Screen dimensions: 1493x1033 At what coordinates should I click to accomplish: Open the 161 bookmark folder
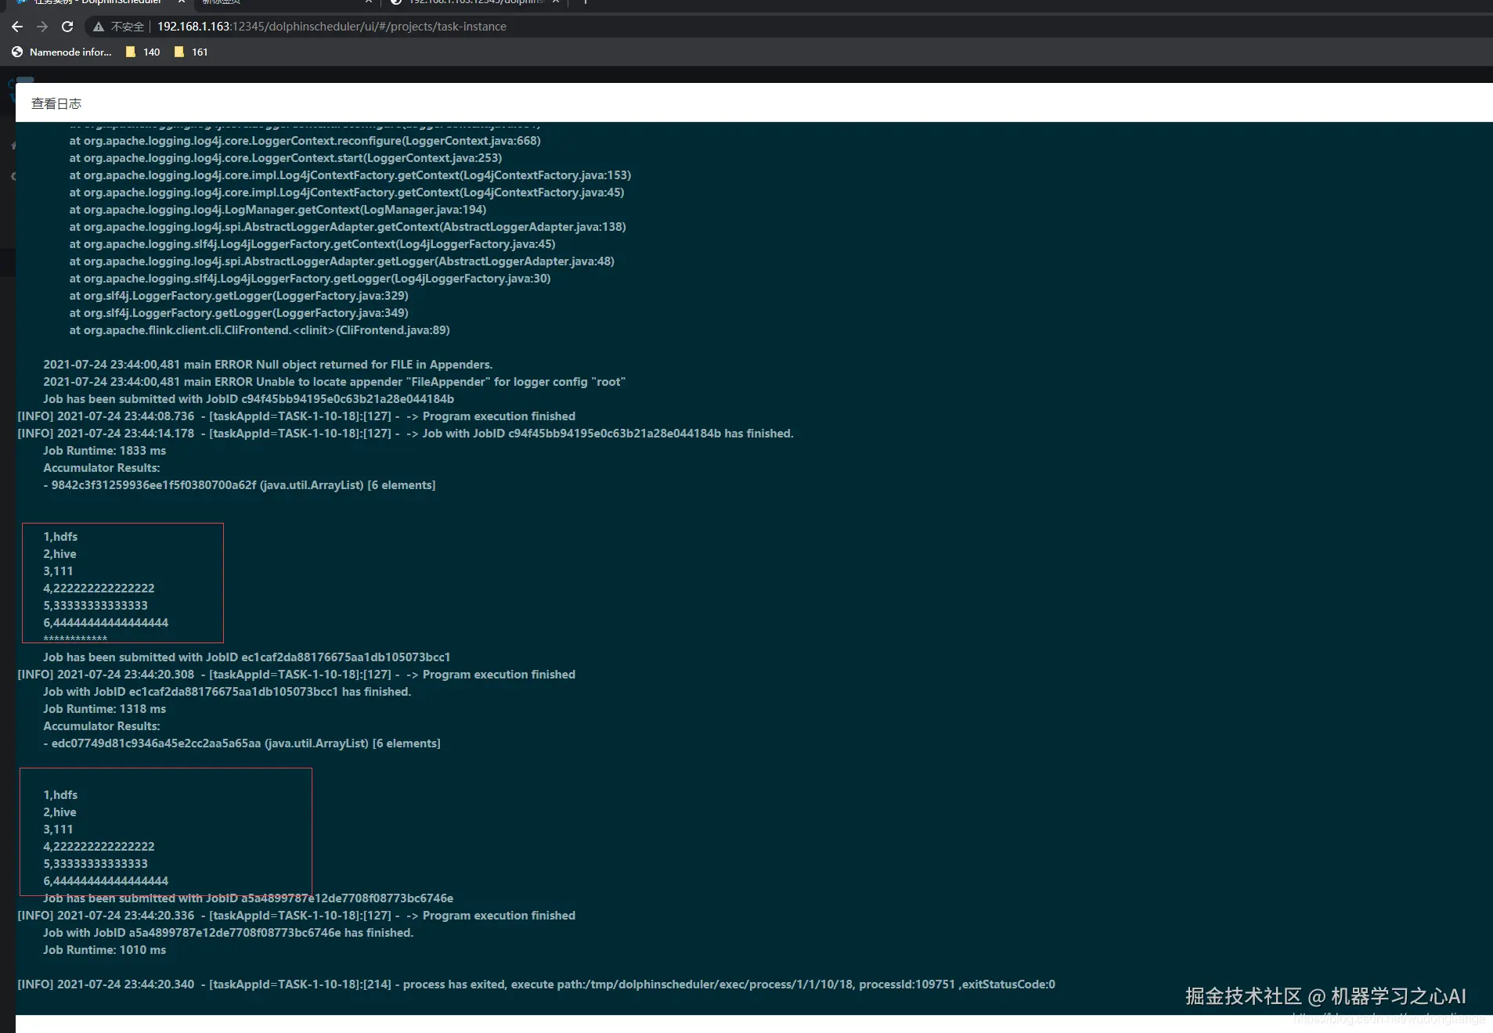pos(191,52)
